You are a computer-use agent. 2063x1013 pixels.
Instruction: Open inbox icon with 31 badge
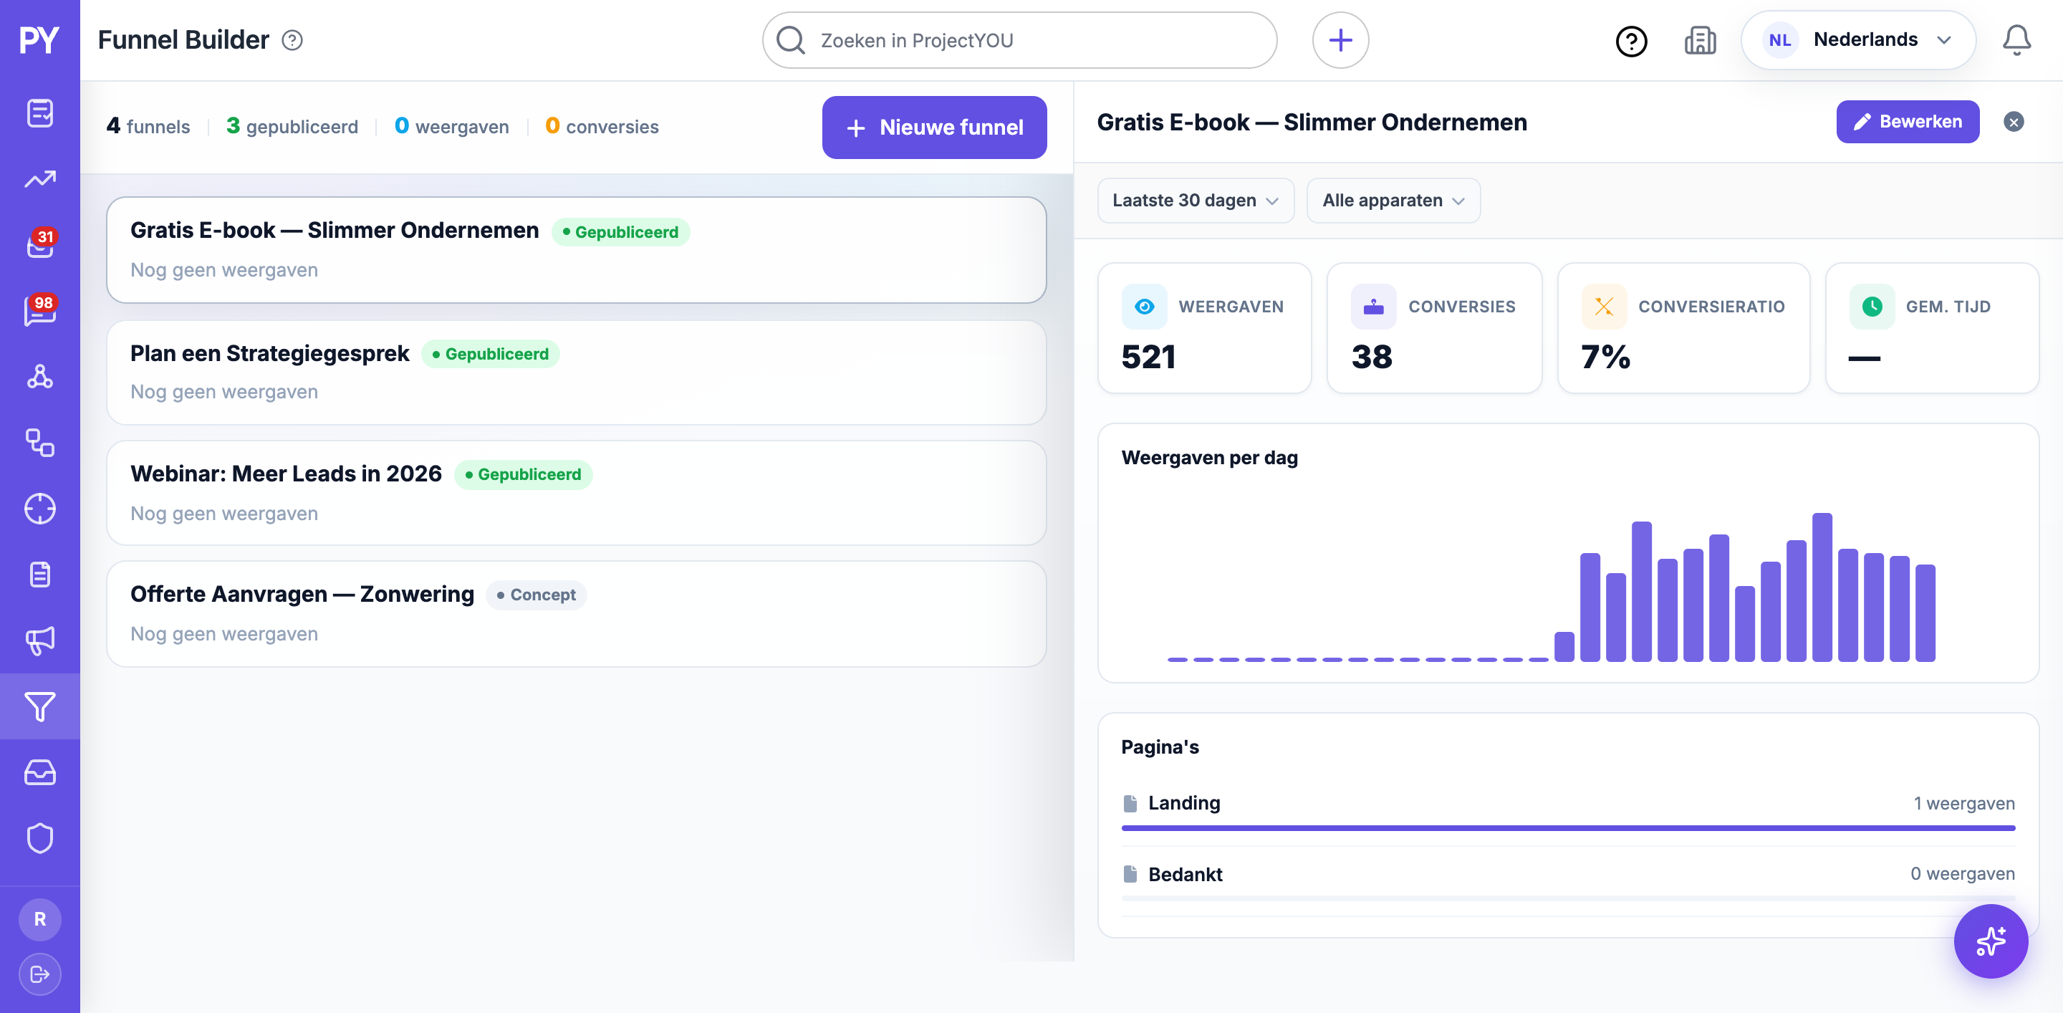(39, 244)
